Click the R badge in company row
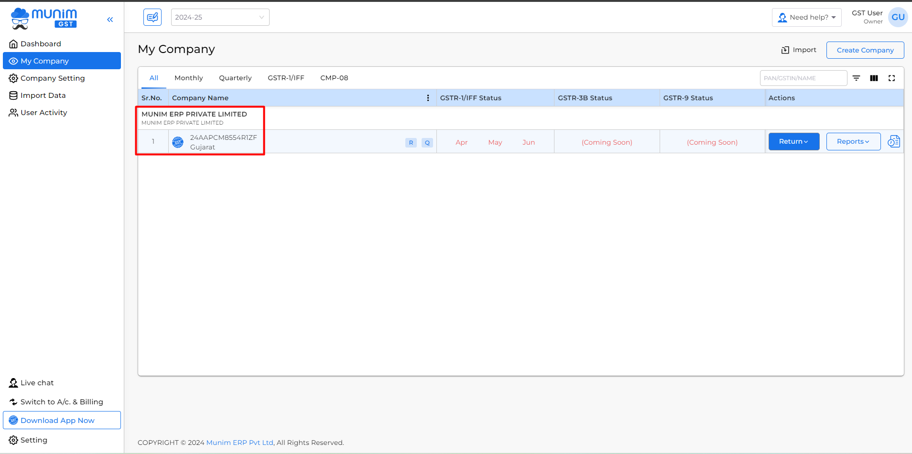The height and width of the screenshot is (454, 912). pyautogui.click(x=411, y=142)
